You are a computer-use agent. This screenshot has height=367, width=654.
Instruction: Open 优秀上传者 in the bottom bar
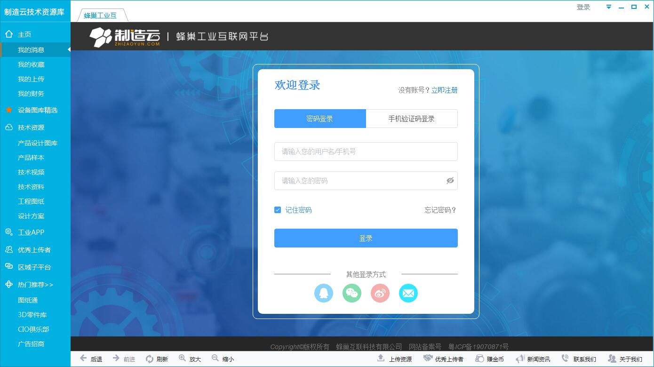[x=443, y=359]
